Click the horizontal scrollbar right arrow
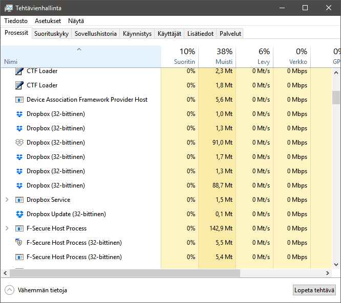The width and height of the screenshot is (341, 303). [x=328, y=273]
